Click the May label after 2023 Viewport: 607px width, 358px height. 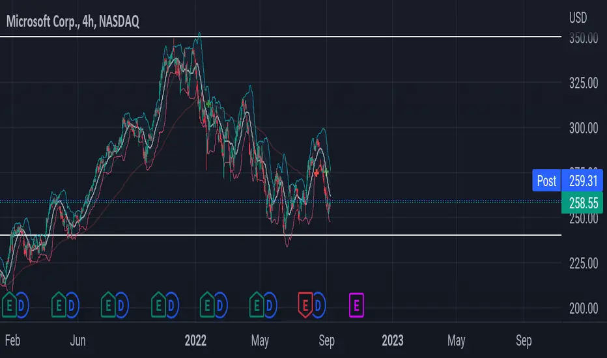(456, 340)
